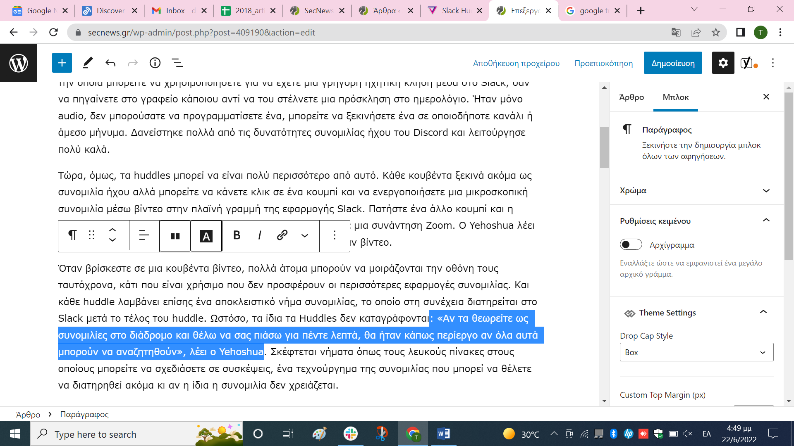This screenshot has width=794, height=446.
Task: Bookmark this page with the star
Action: click(x=716, y=32)
